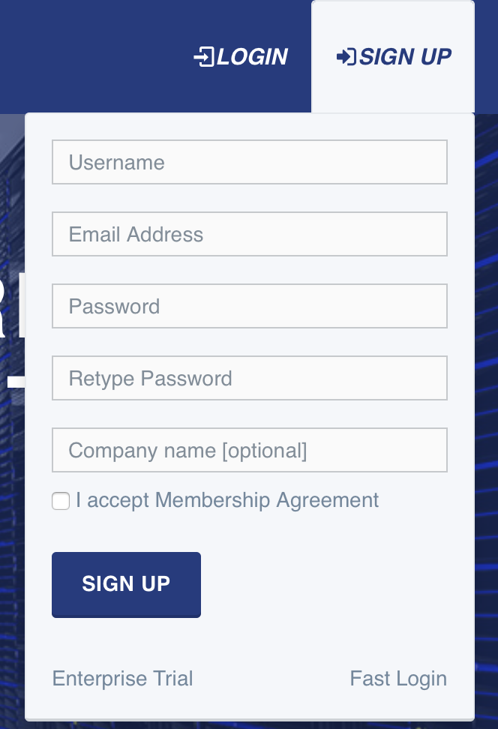The width and height of the screenshot is (498, 729).
Task: Click blank panel area between the two bottom links
Action: 270,679
